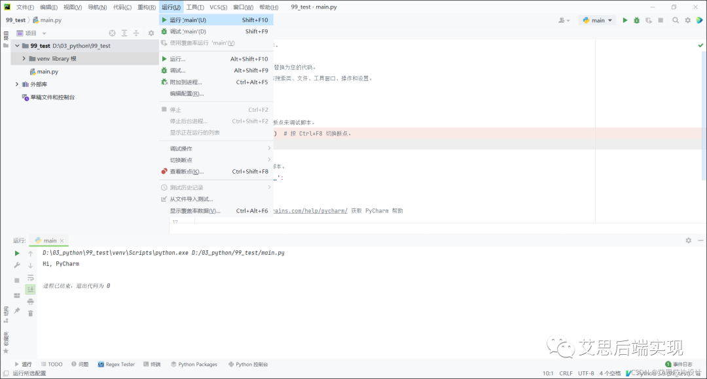The image size is (707, 379).
Task: Click the Debug bug icon in top toolbar
Action: point(636,20)
